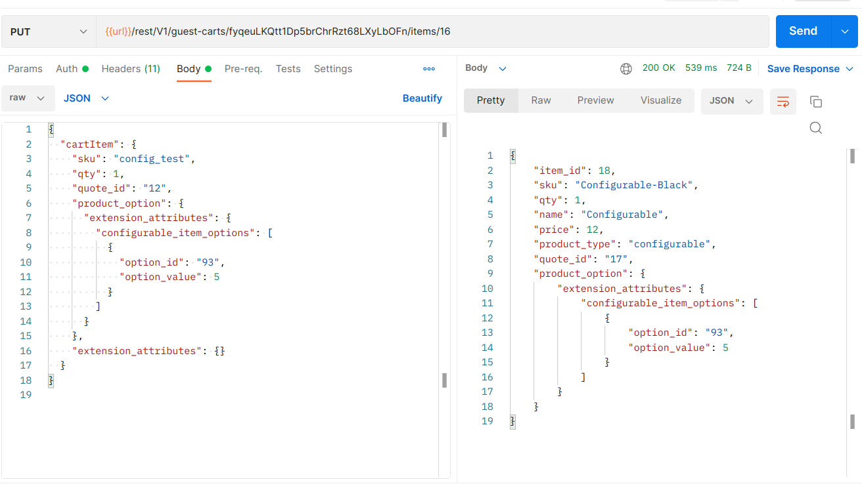862x486 pixels.
Task: Select the Pretty response view
Action: 491,101
